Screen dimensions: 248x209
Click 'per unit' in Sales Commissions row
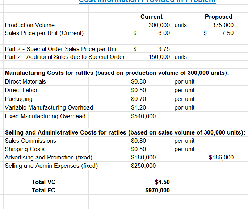184,141
